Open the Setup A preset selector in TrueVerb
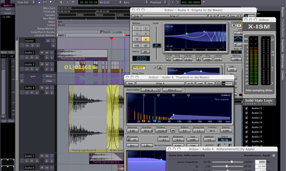This screenshot has height=171, width=286. coord(160,83)
